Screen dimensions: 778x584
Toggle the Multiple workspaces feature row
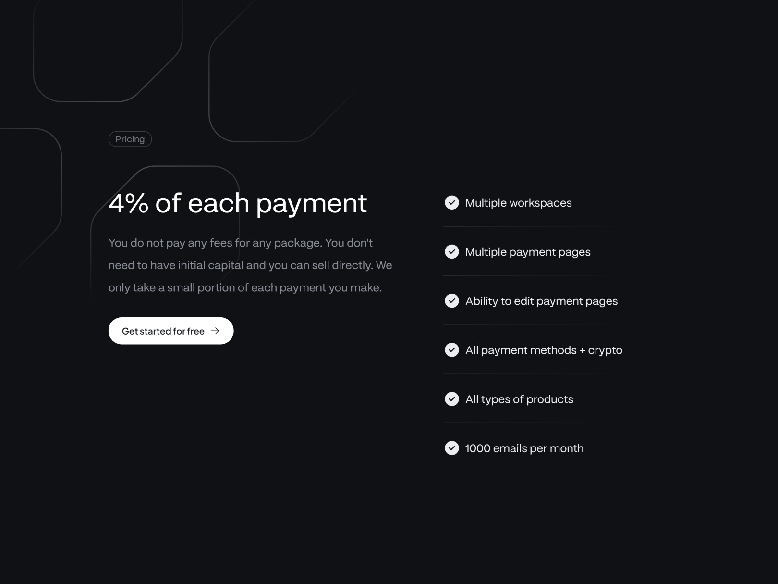point(518,203)
